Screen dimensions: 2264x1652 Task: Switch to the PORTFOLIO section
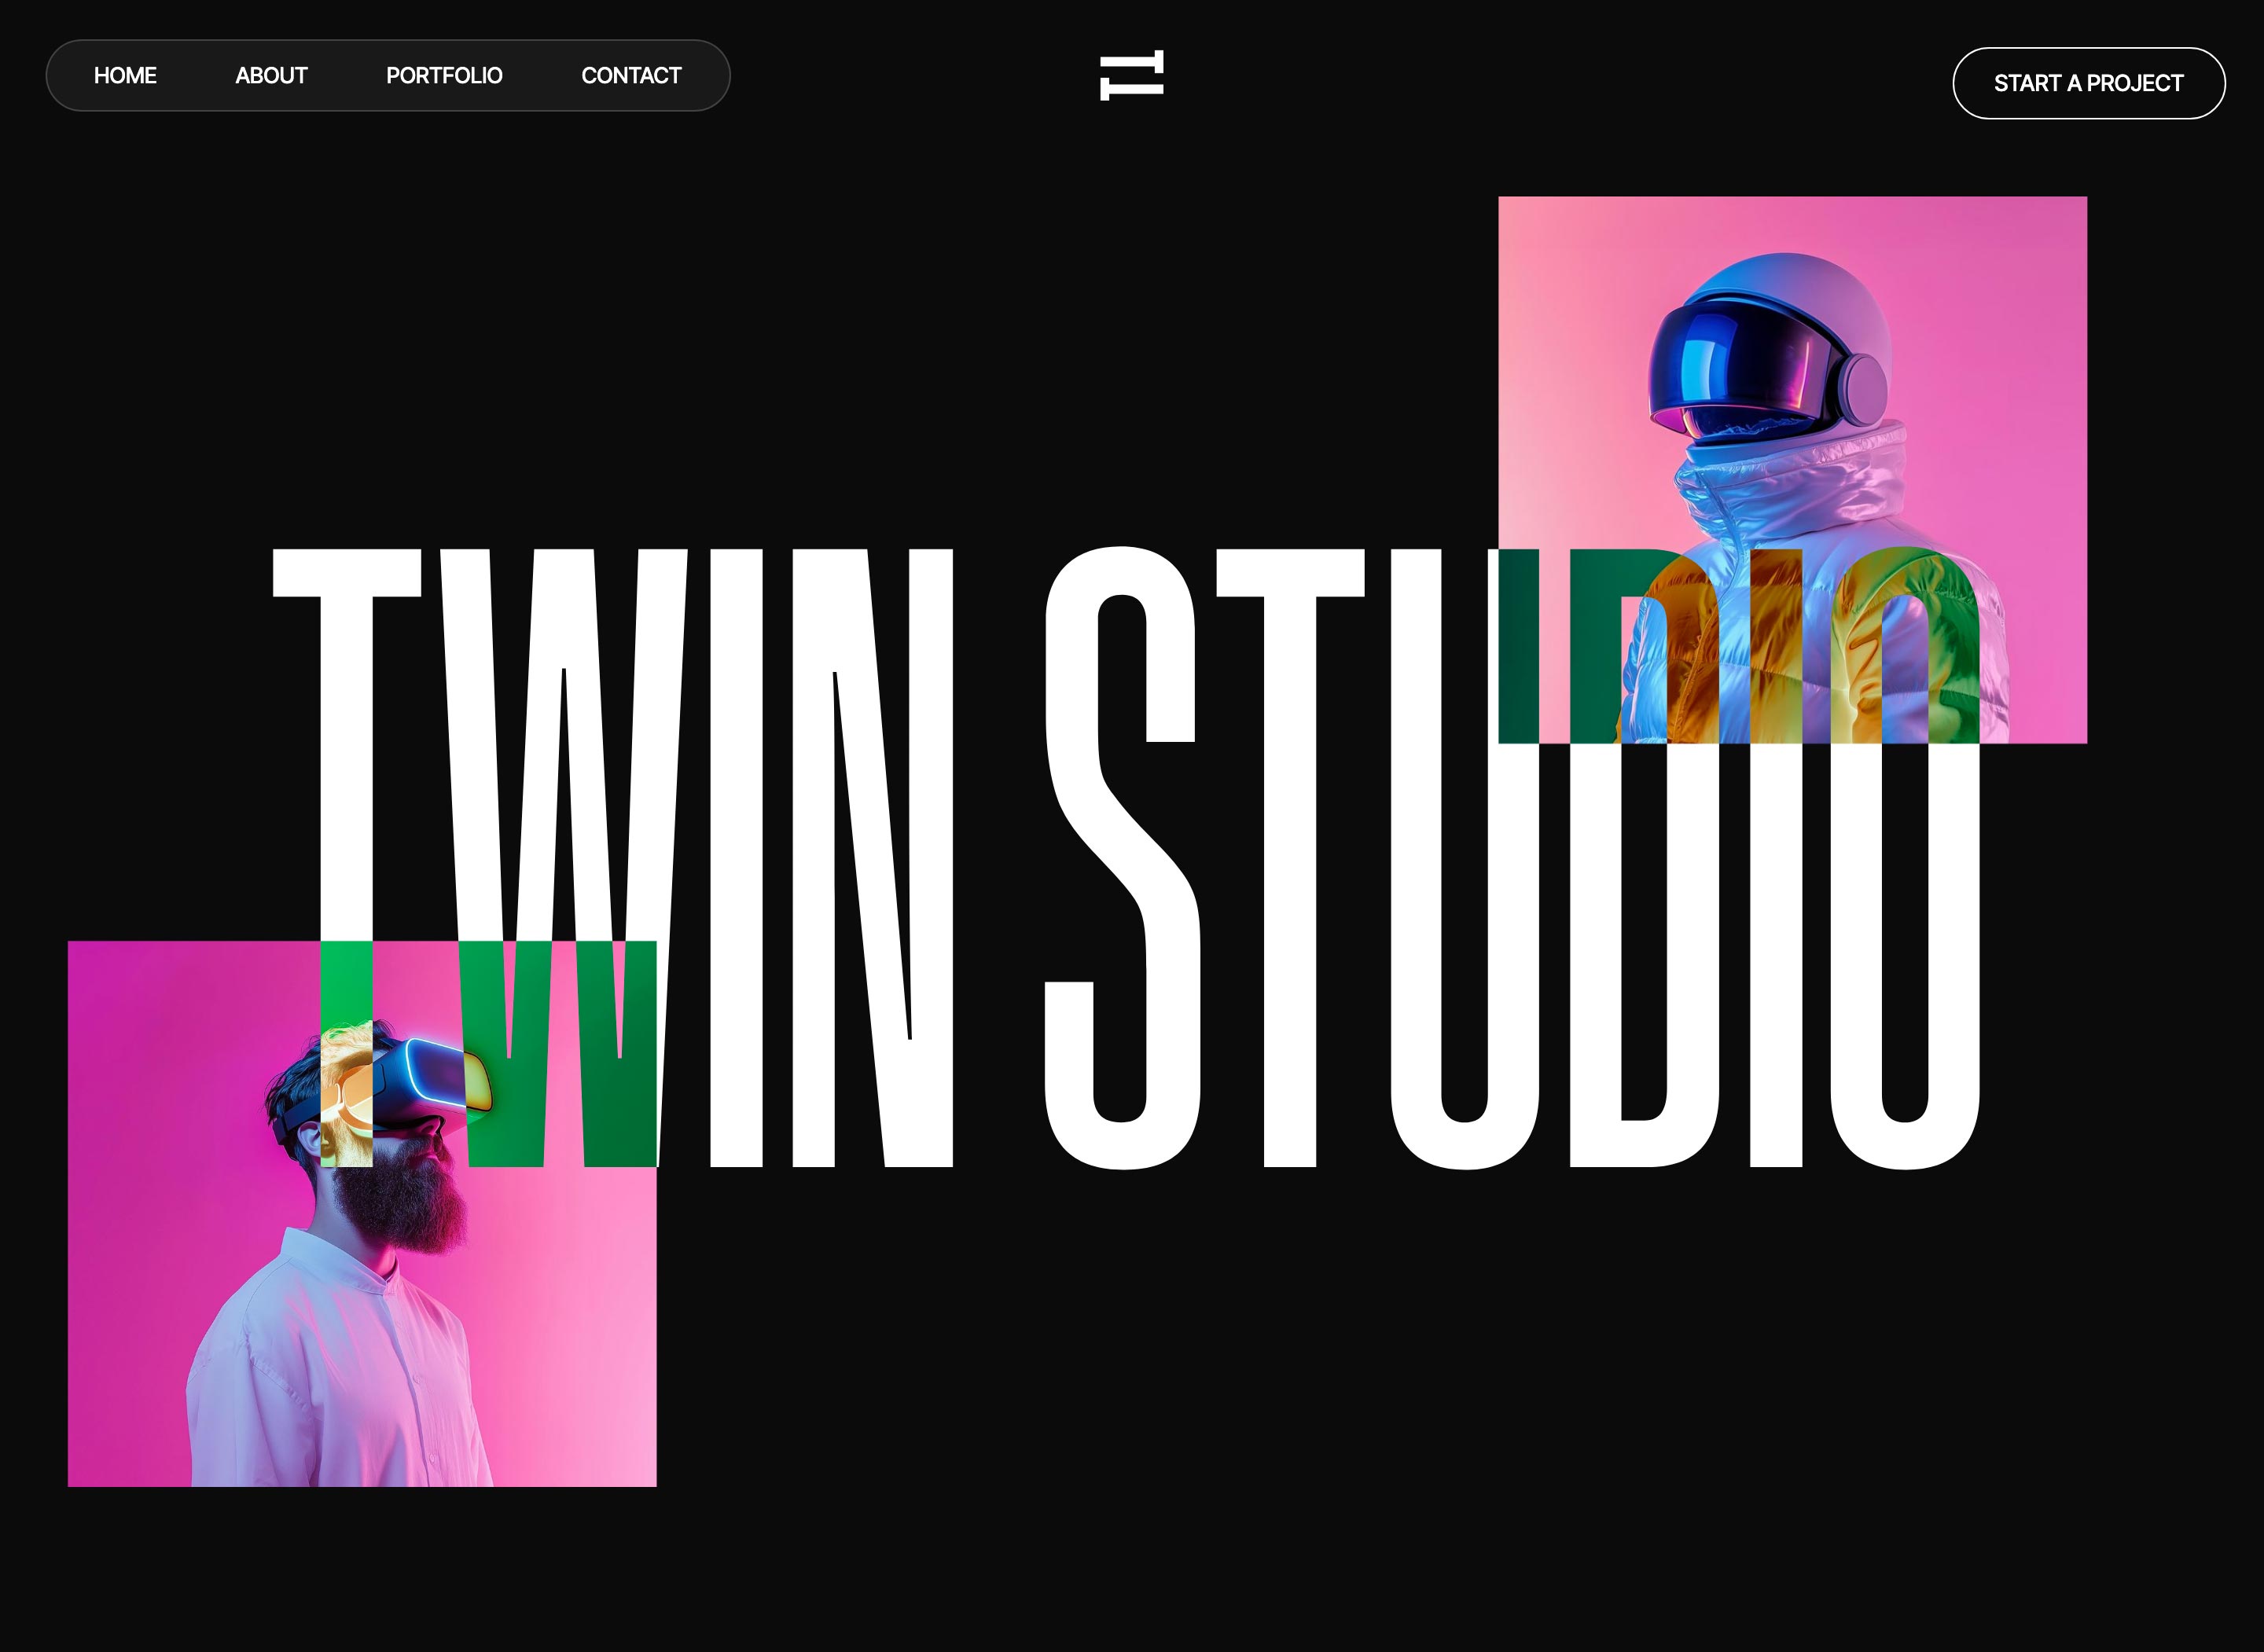445,75
